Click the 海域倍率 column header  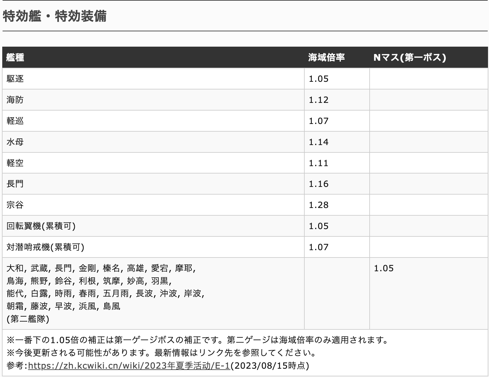point(326,58)
